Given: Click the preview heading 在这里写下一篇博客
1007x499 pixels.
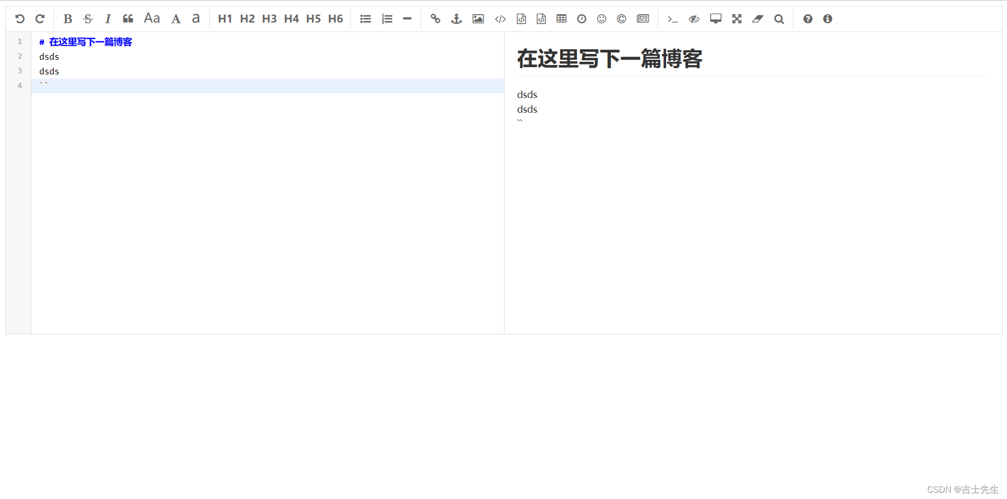Looking at the screenshot, I should click(x=609, y=59).
